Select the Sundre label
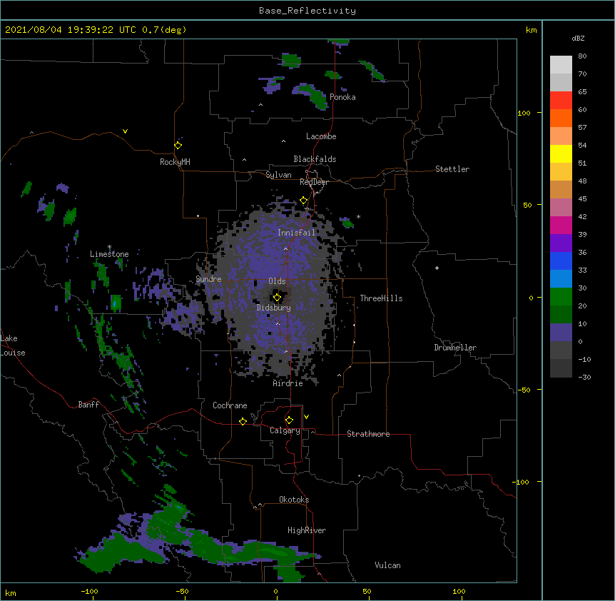Screen dimensions: 615x601 208,279
